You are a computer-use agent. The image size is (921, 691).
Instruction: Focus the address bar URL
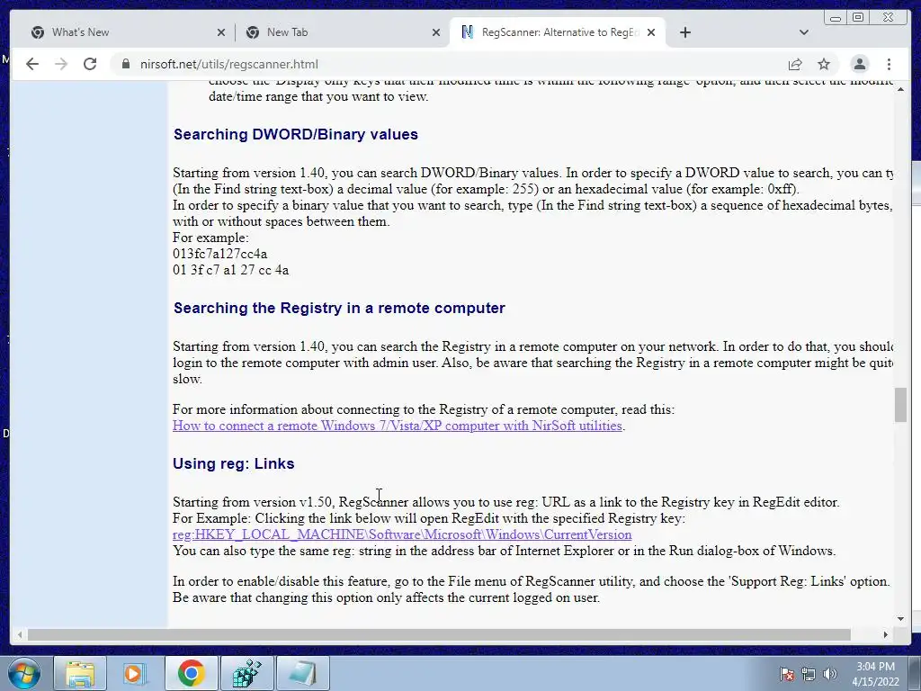pyautogui.click(x=229, y=64)
